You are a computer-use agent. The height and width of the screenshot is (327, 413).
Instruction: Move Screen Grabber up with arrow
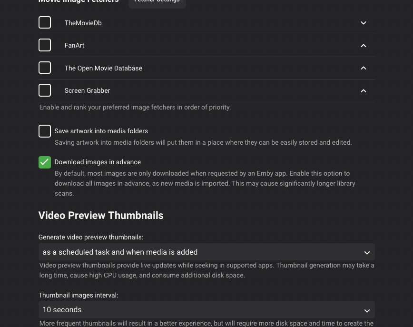point(364,91)
